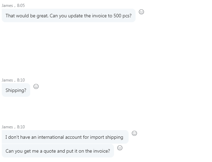Click the 8:10 timestamp above the international account message
This screenshot has height=162, width=212.
tap(21, 127)
